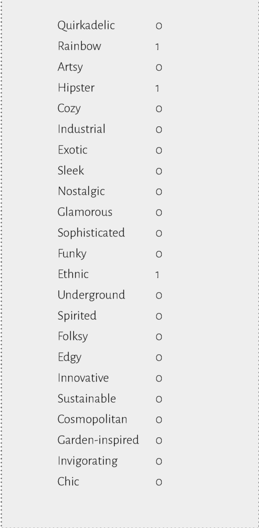
Task: Click the Sustainable label
Action: click(x=87, y=399)
